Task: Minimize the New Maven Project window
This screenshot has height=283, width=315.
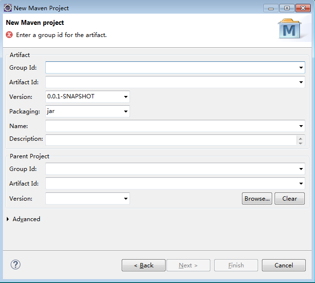Action: (271, 8)
